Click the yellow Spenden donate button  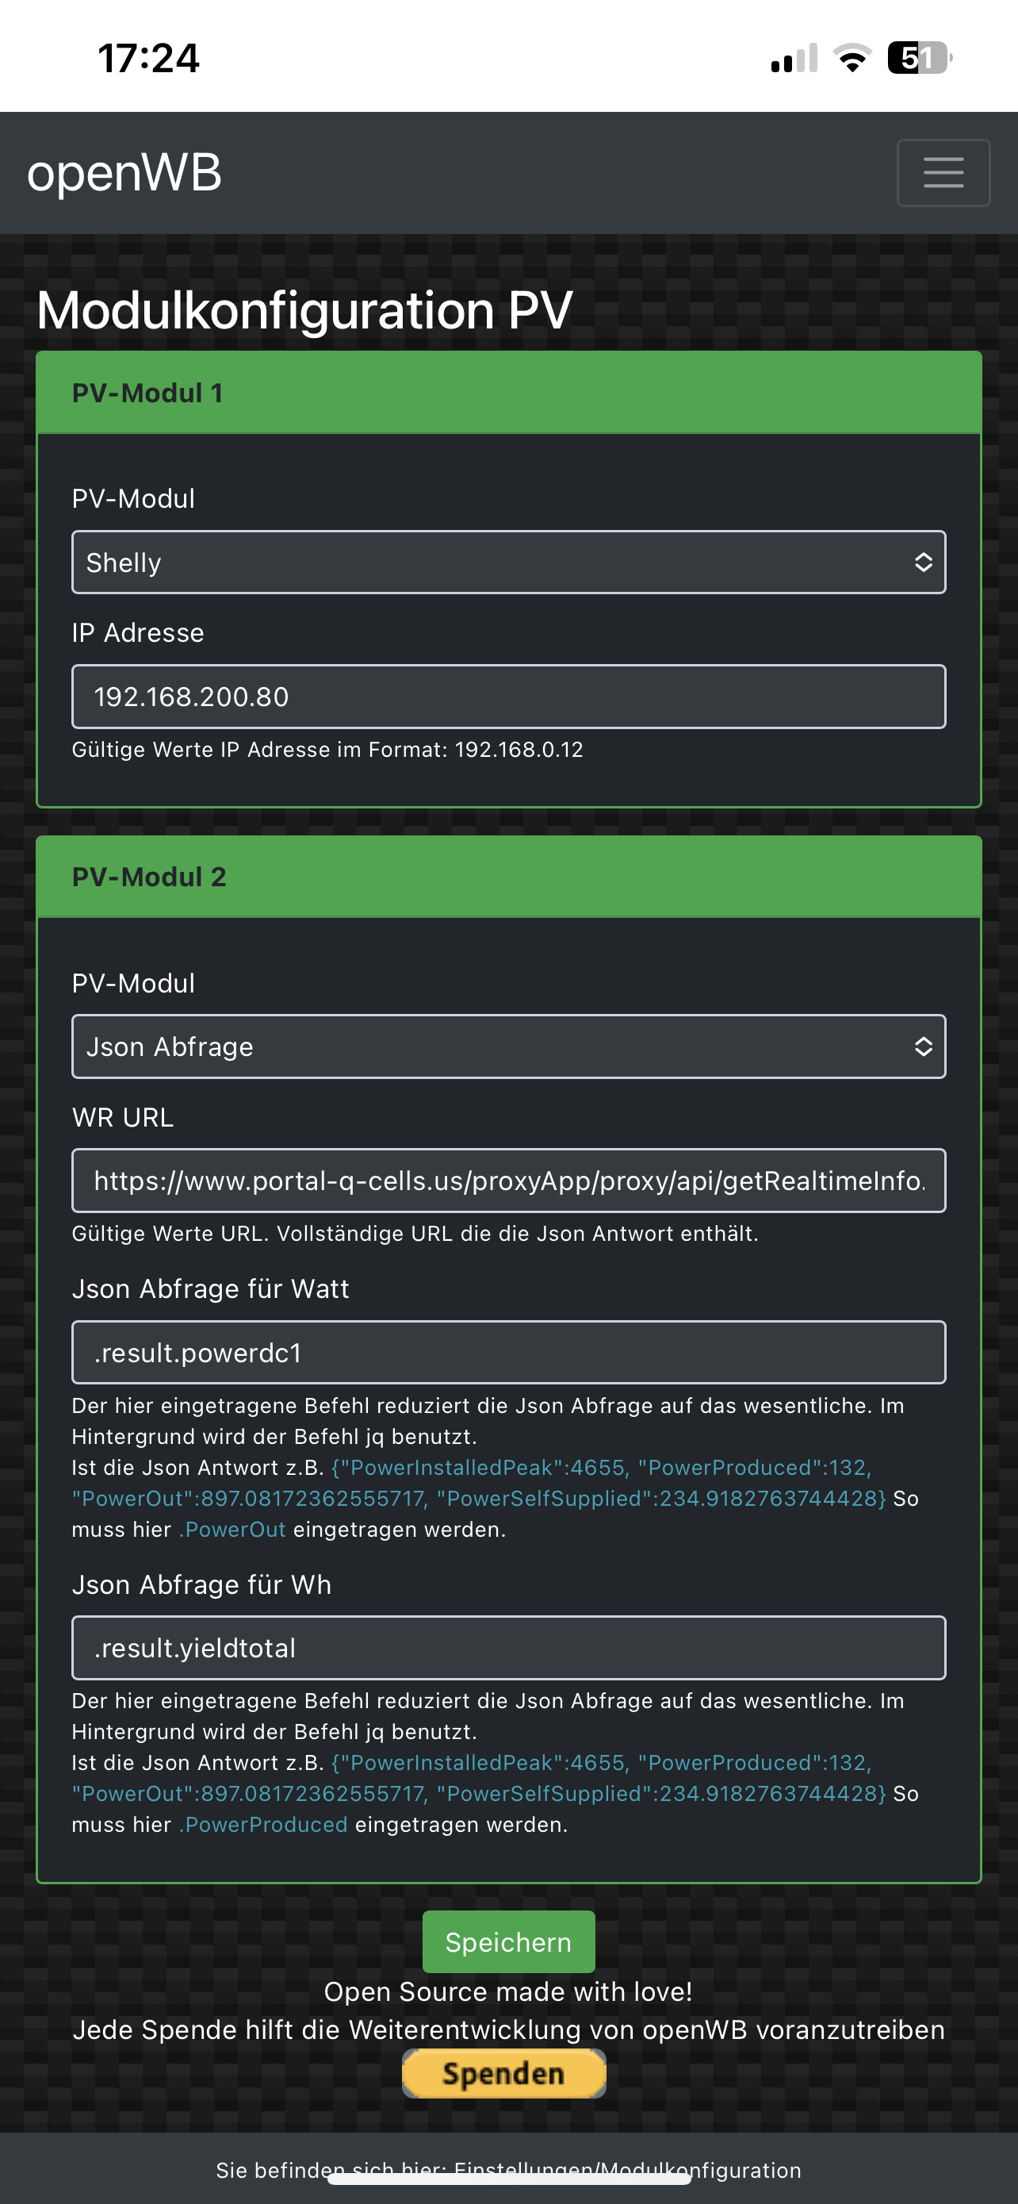point(503,2074)
